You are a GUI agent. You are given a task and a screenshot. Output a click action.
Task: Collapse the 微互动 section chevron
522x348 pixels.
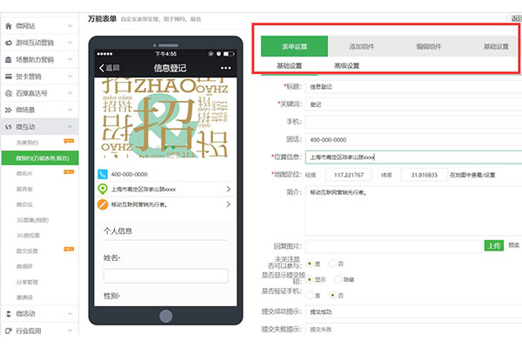tap(70, 126)
